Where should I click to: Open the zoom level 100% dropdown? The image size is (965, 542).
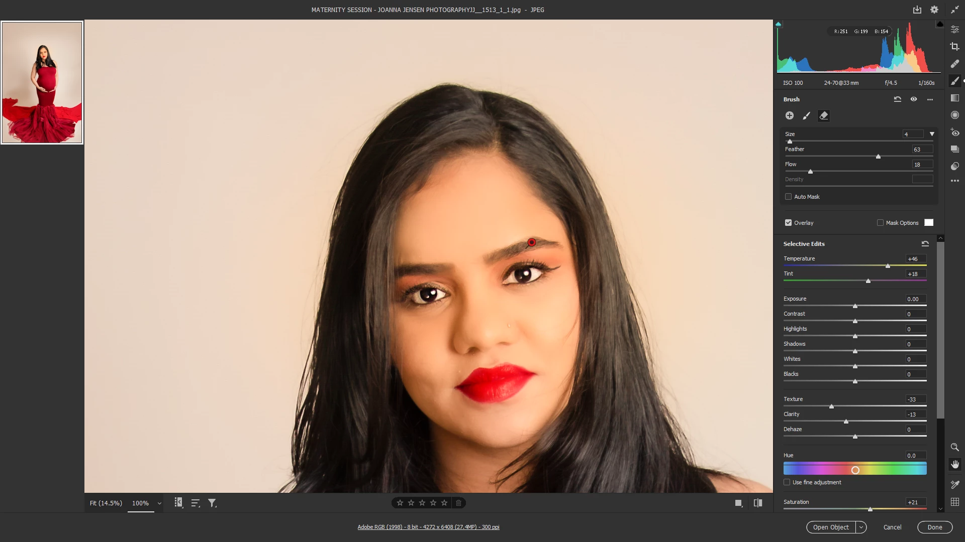(159, 503)
